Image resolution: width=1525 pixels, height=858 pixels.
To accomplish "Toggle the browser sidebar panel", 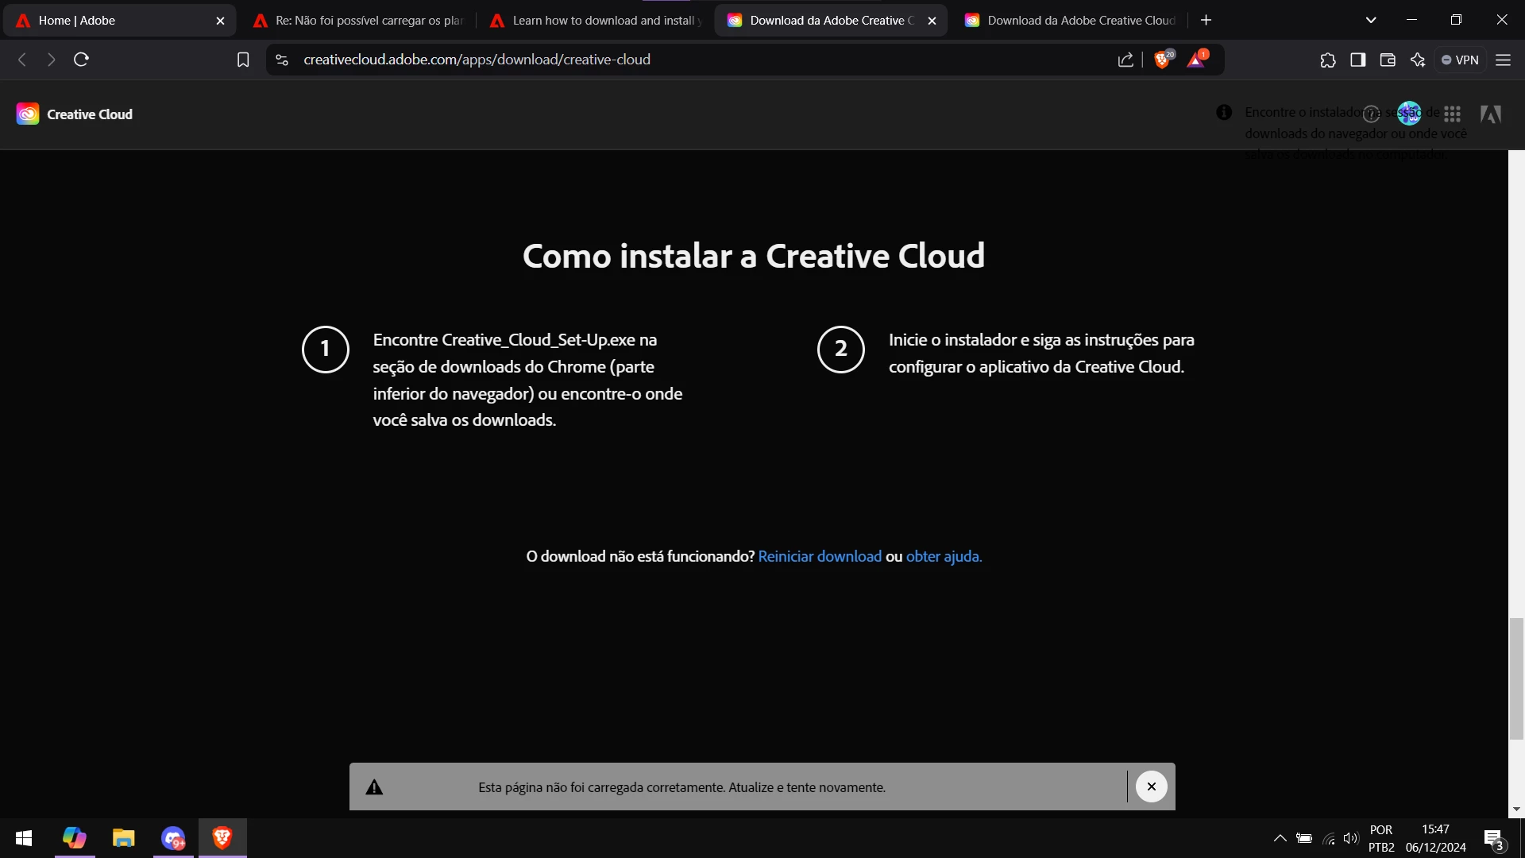I will (x=1358, y=60).
